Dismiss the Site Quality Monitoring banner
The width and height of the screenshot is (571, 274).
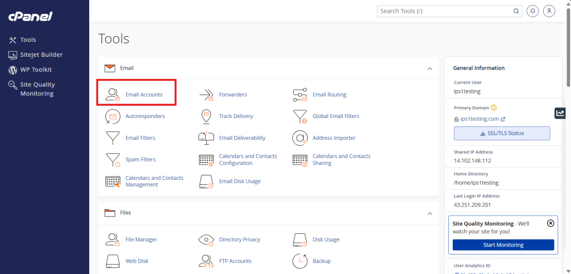point(550,223)
